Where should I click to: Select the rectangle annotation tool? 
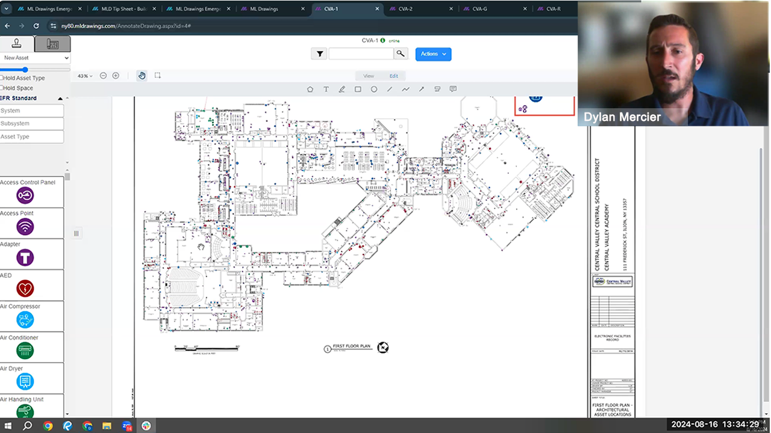358,89
